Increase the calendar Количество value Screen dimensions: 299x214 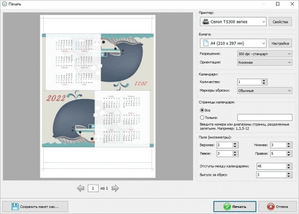coord(264,80)
